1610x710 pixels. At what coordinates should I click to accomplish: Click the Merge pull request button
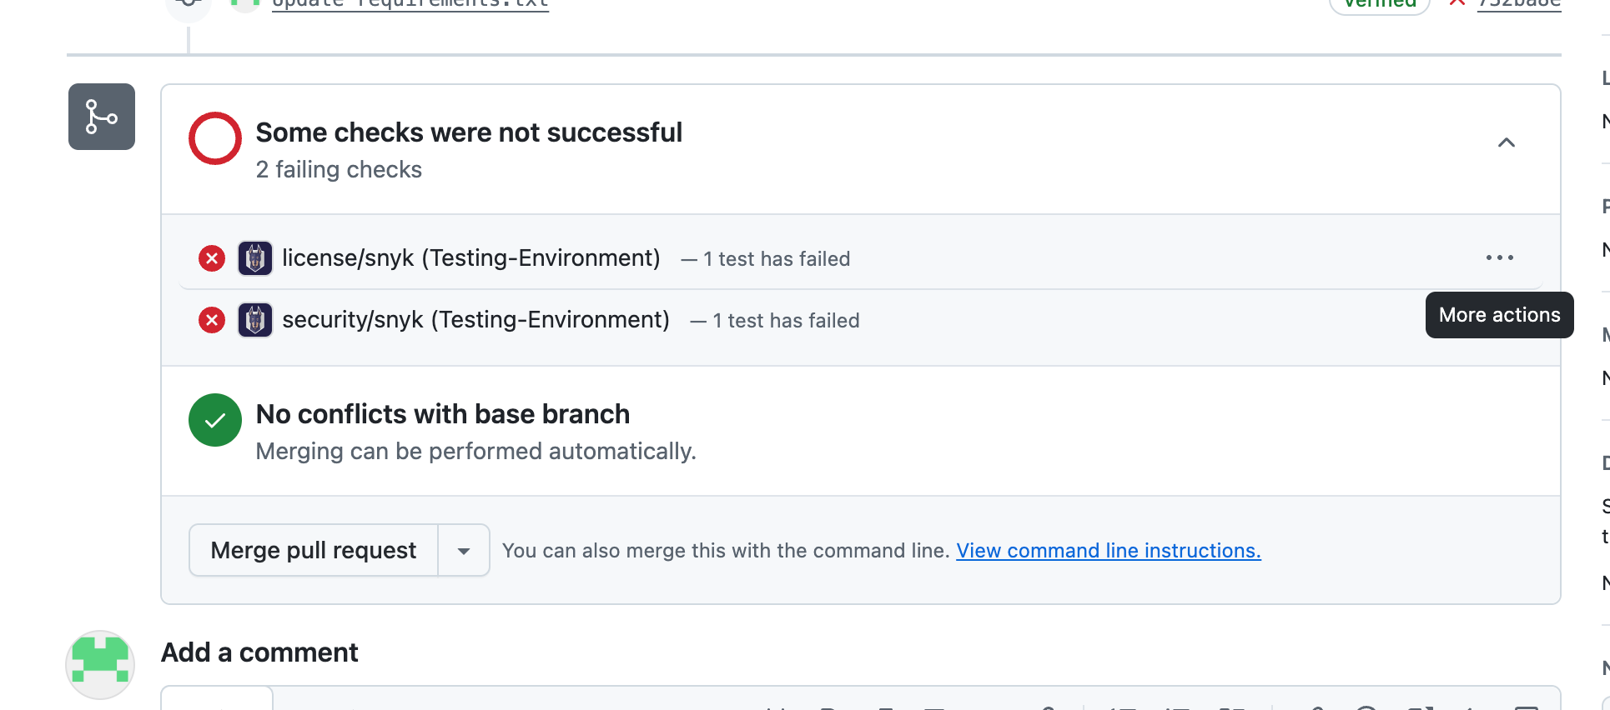click(x=314, y=550)
